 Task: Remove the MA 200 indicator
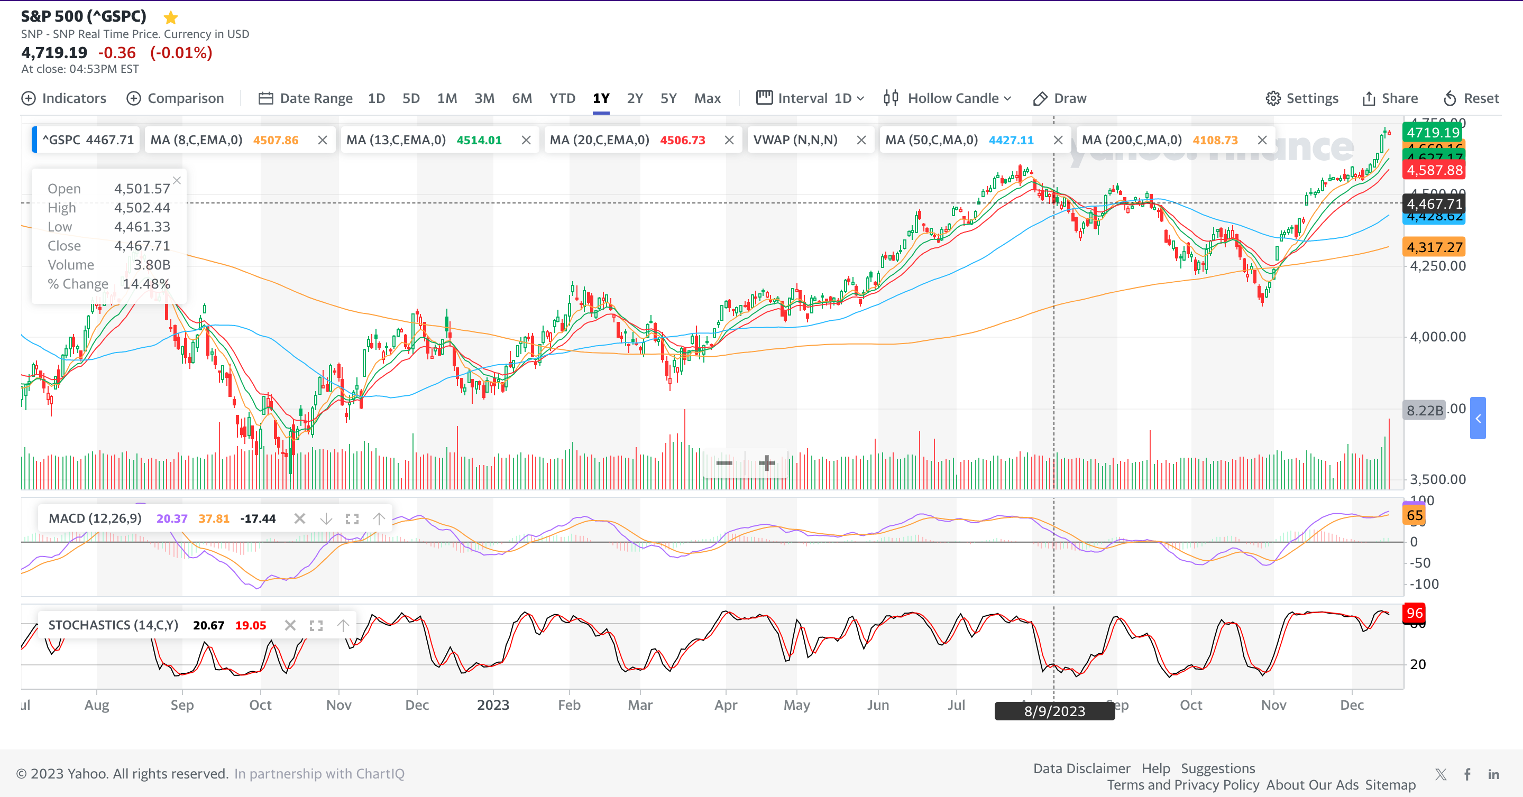1262,140
